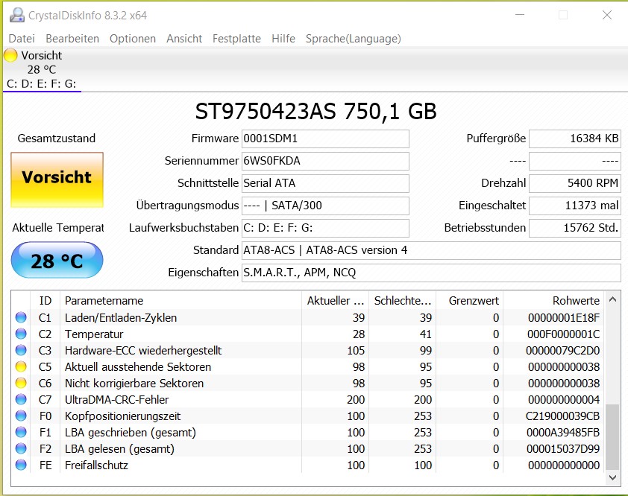Click the Eingeschaltet field 11373 mal
The width and height of the screenshot is (628, 496).
point(575,206)
